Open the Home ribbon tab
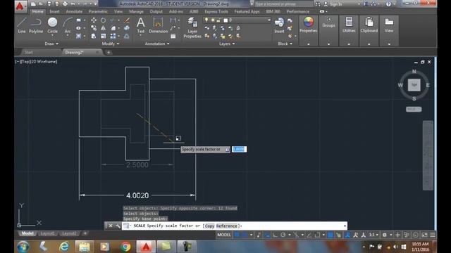This screenshot has width=451, height=253. 37,11
